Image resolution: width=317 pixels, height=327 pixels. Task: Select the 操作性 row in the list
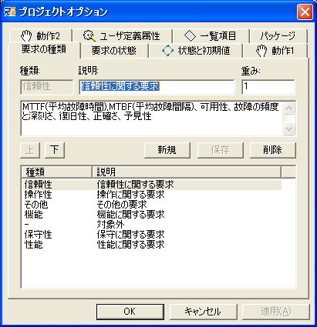[x=152, y=195]
